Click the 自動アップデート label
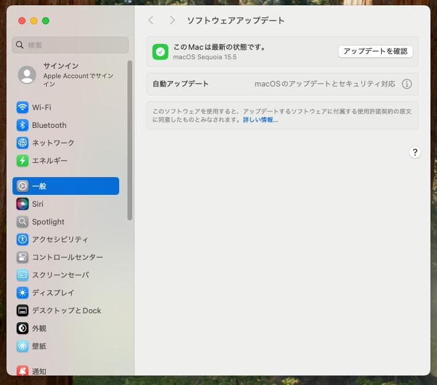The width and height of the screenshot is (437, 385). tap(180, 84)
